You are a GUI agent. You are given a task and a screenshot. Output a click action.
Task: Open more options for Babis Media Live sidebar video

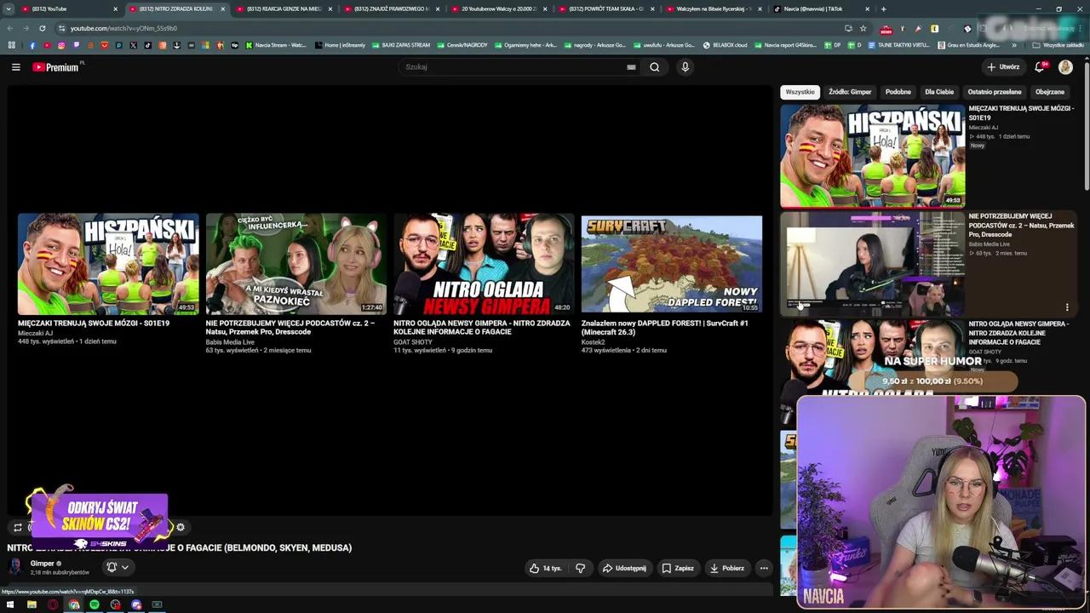click(1067, 307)
